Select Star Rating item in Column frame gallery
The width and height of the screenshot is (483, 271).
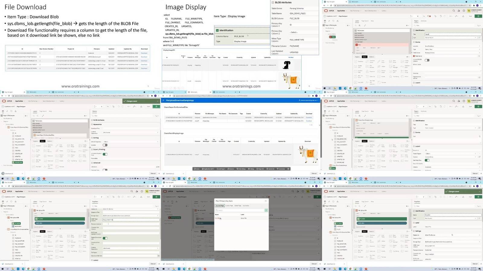point(72,161)
